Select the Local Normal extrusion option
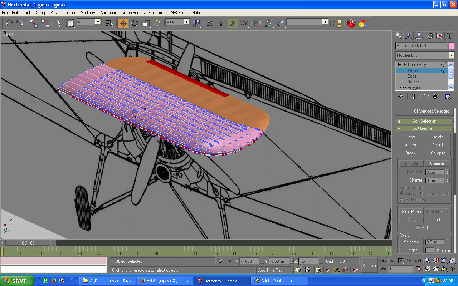The image size is (458, 286). click(x=423, y=193)
